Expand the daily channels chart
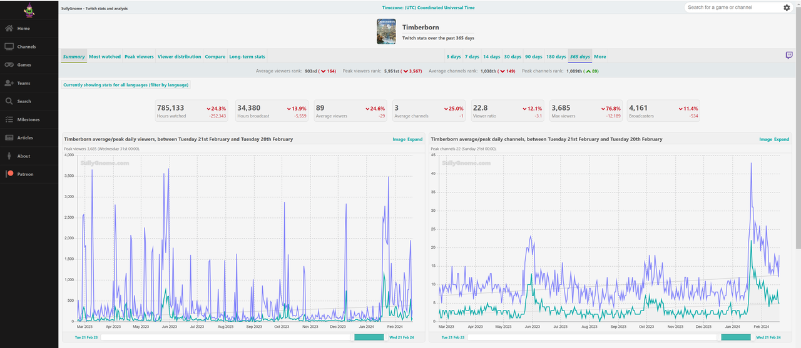Viewport: 801px width, 348px height. 782,139
